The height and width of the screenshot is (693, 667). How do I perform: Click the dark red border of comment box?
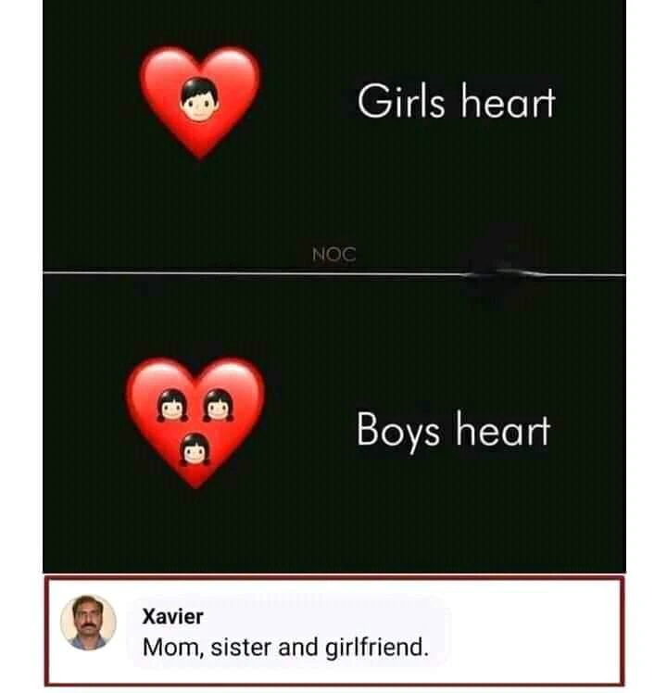click(x=333, y=577)
